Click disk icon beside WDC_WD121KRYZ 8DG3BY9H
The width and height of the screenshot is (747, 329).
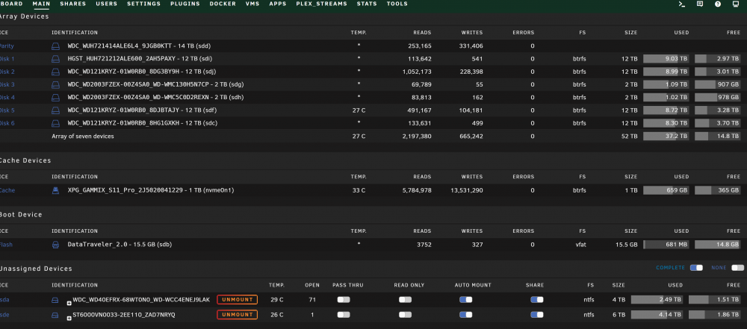pos(56,72)
